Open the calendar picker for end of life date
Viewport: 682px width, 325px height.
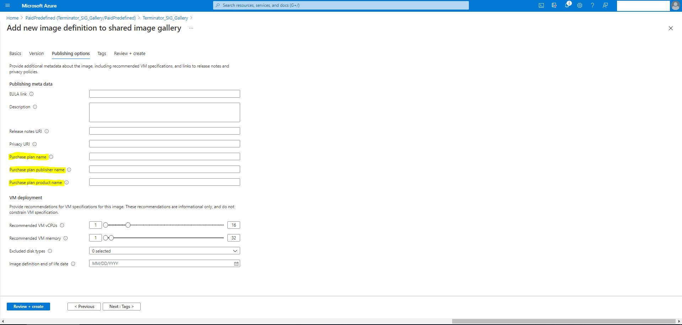click(236, 264)
